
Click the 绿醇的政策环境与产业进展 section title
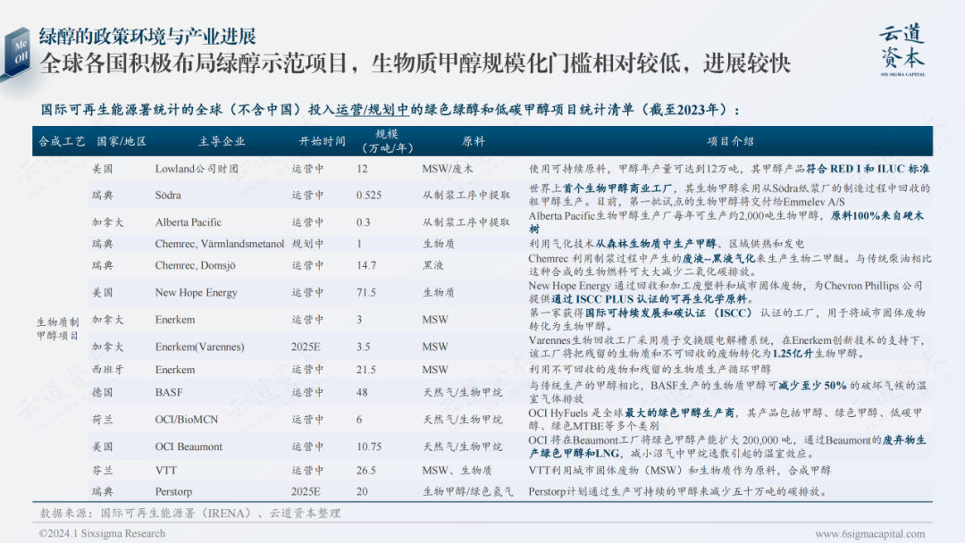coord(147,37)
